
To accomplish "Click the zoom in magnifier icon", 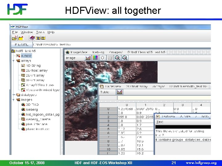I will pos(117,58).
